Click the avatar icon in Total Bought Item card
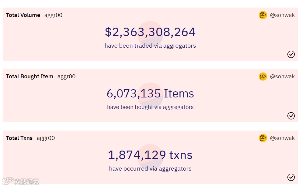This screenshot has height=187, width=299. [x=263, y=76]
